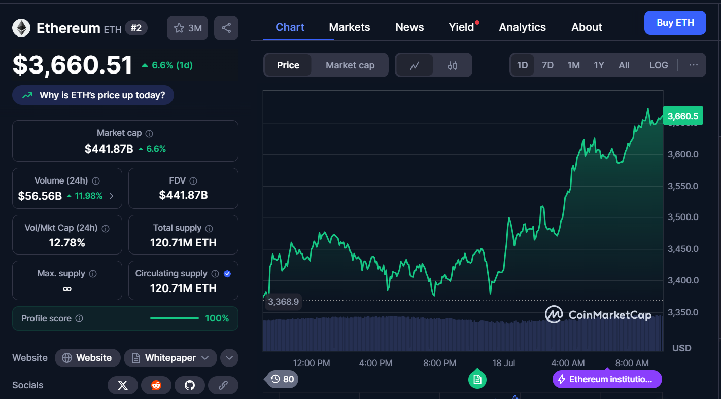Add Ethereum to watchlist via star button

coord(188,28)
